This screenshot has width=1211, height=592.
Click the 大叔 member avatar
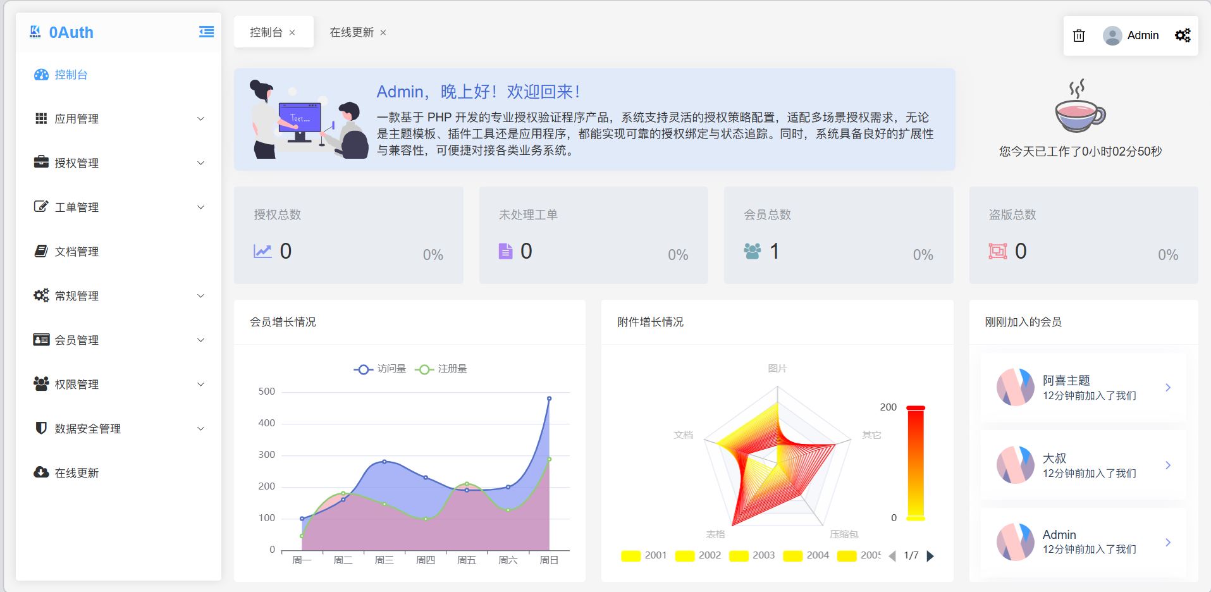point(1016,465)
